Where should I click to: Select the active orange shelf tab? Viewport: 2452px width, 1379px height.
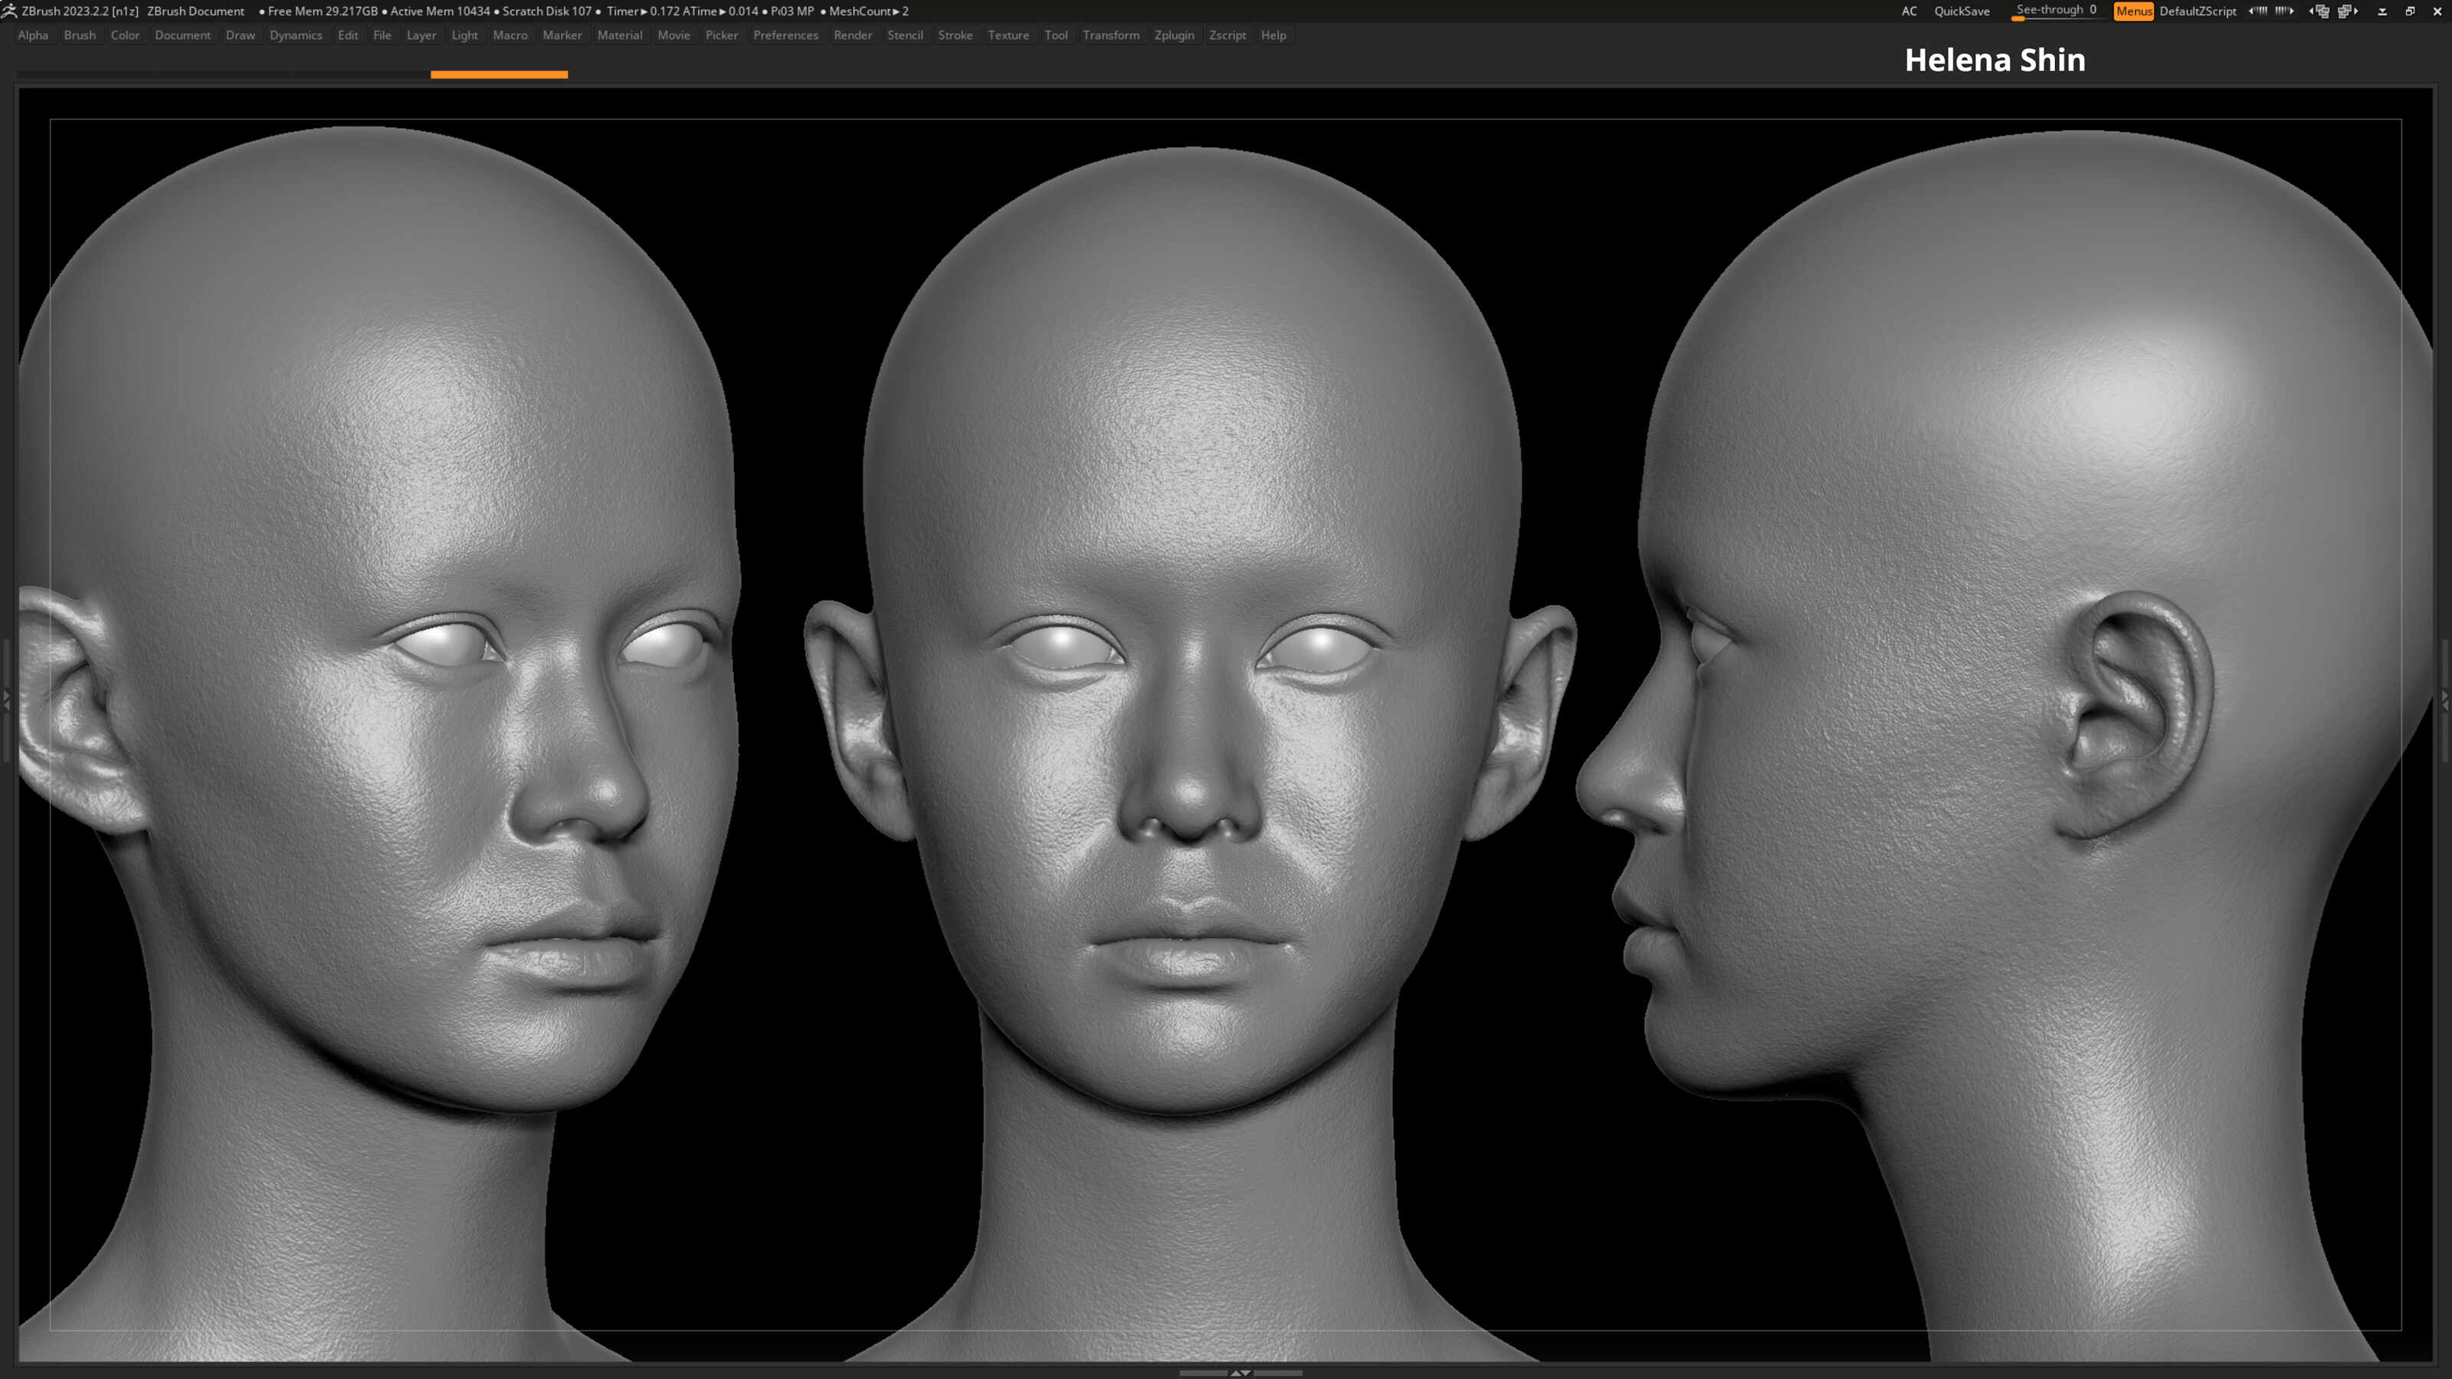click(499, 74)
